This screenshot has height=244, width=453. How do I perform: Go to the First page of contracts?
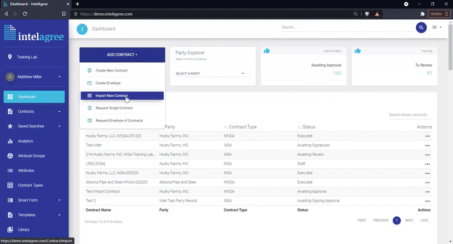coord(362,221)
